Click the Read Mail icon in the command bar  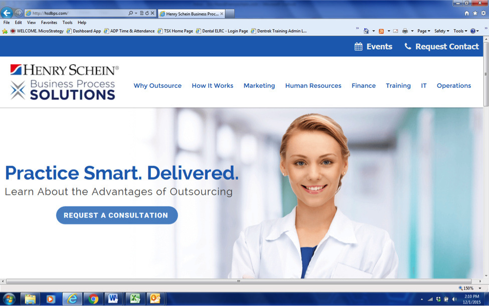point(395,31)
